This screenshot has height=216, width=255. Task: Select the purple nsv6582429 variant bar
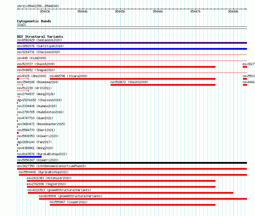pos(132,43)
